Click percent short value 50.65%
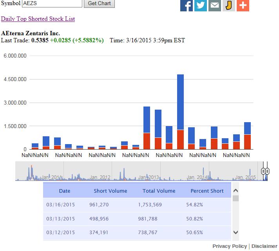Image resolution: width=279 pixels, height=251 pixels. click(194, 233)
